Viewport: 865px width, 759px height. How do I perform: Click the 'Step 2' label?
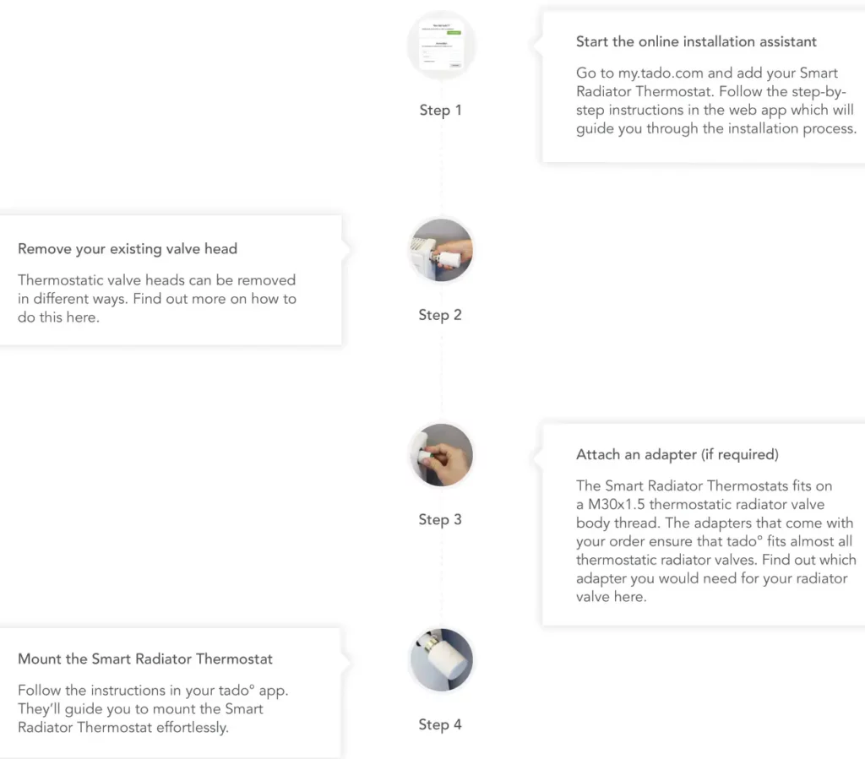pos(439,315)
